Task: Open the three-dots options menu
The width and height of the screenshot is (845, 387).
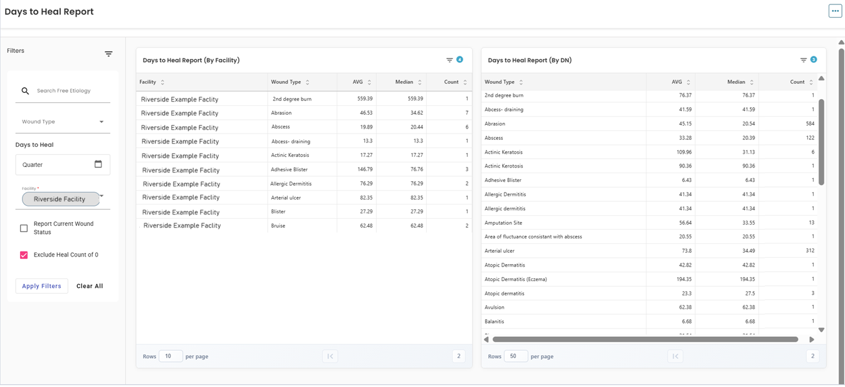Action: tap(835, 11)
